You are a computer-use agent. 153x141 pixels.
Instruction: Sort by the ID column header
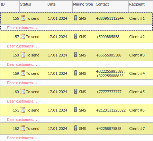tap(10, 6)
